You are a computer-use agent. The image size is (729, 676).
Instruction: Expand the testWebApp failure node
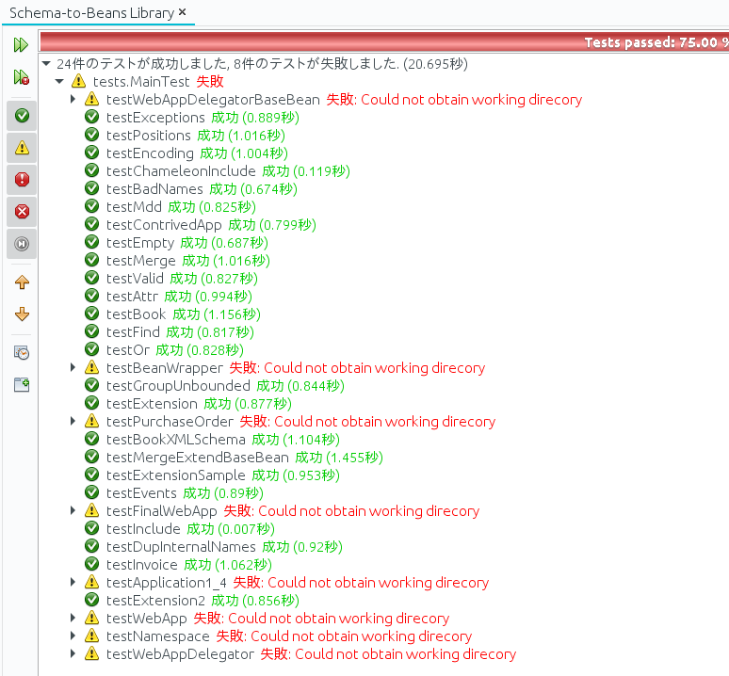73,618
